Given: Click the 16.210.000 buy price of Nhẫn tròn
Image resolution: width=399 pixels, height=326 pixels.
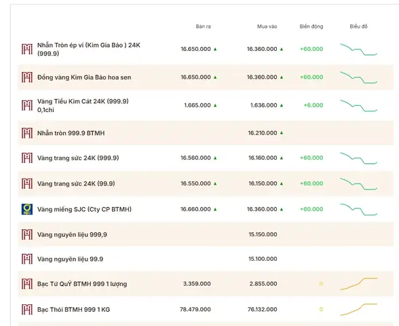Looking at the screenshot, I should coord(263,133).
